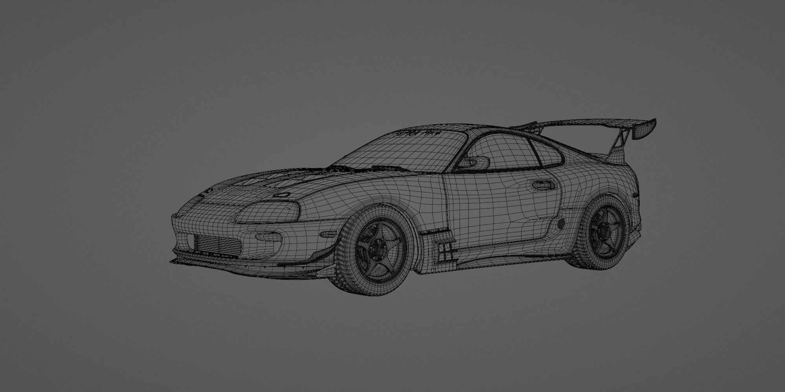Viewport: 785px width, 392px height.
Task: Click the windshield of the wireframe car
Action: coord(400,151)
